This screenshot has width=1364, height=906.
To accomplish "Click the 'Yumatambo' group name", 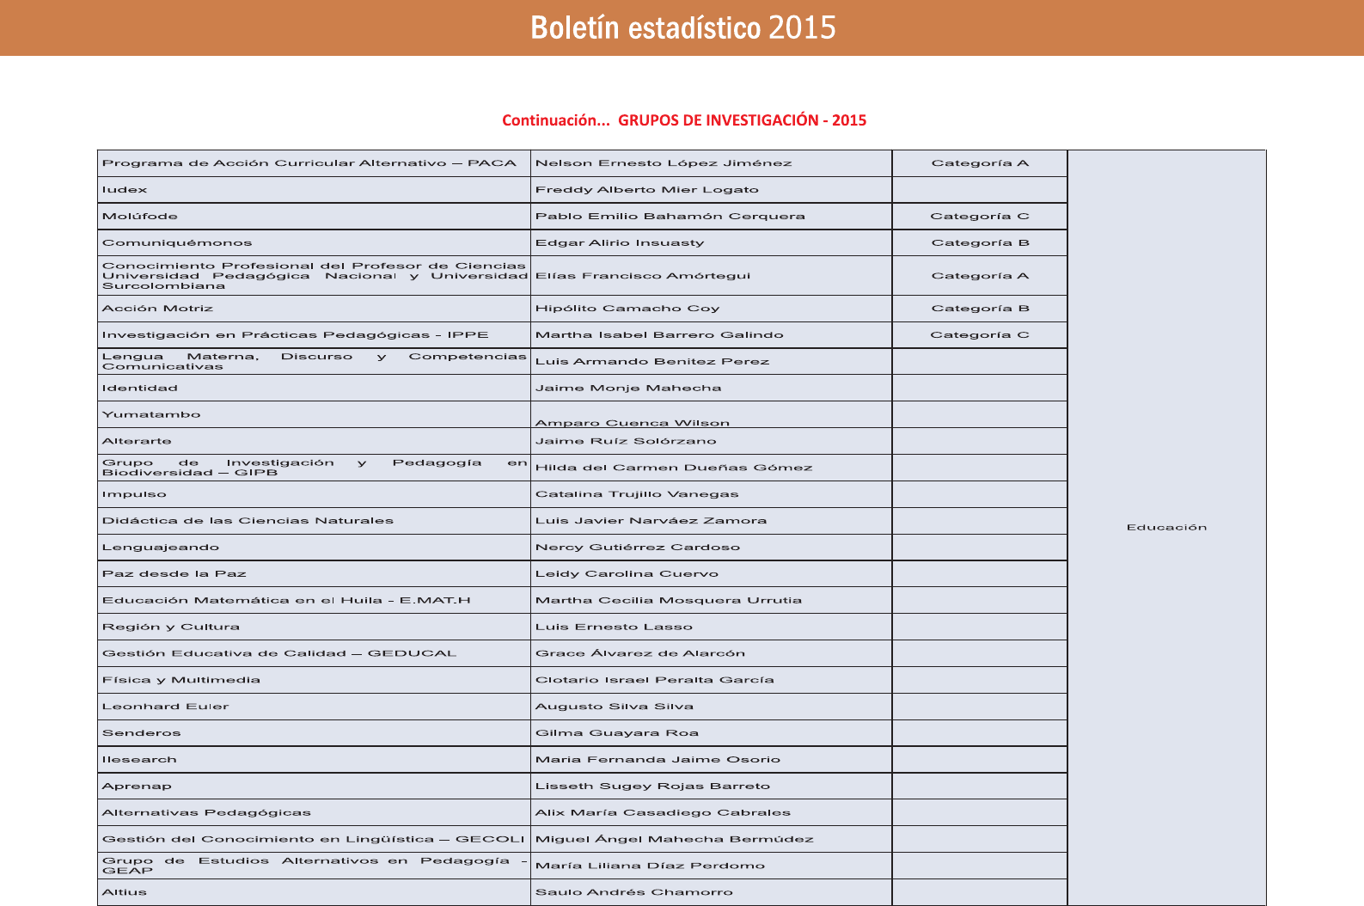I will tap(151, 414).
